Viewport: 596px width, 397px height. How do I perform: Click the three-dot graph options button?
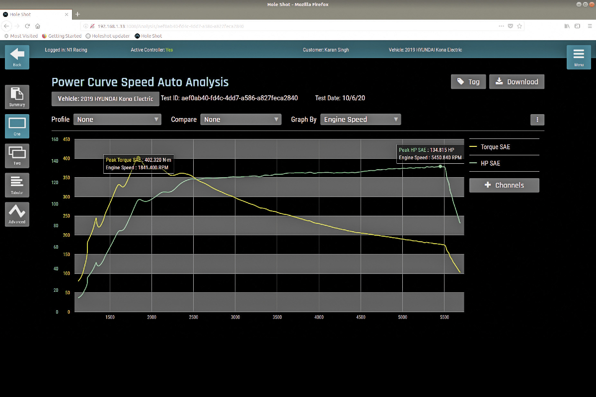(537, 120)
